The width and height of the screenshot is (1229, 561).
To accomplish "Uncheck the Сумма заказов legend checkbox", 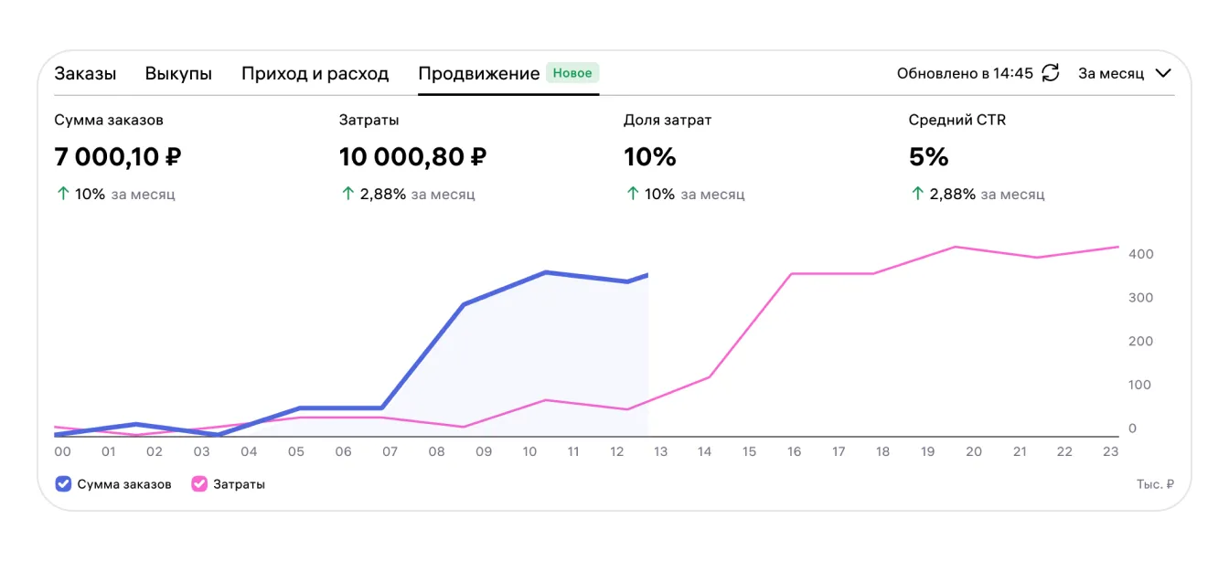I will (63, 484).
